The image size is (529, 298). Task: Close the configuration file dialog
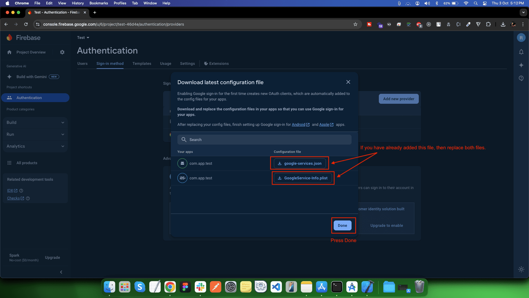(348, 82)
